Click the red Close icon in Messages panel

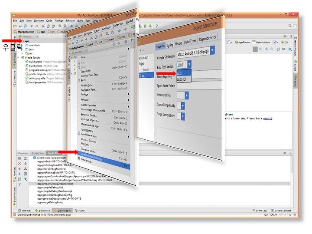(19, 163)
